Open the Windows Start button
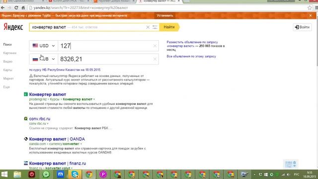Viewport: 318px width, 179px height. click(4, 175)
